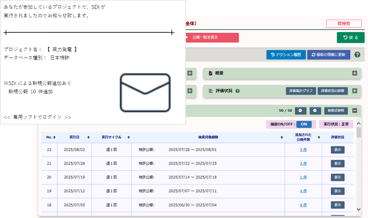Viewport: 368px width, 218px height.
Task: Click 新規公報 10 件追加 text in mail
Action: click(x=31, y=92)
